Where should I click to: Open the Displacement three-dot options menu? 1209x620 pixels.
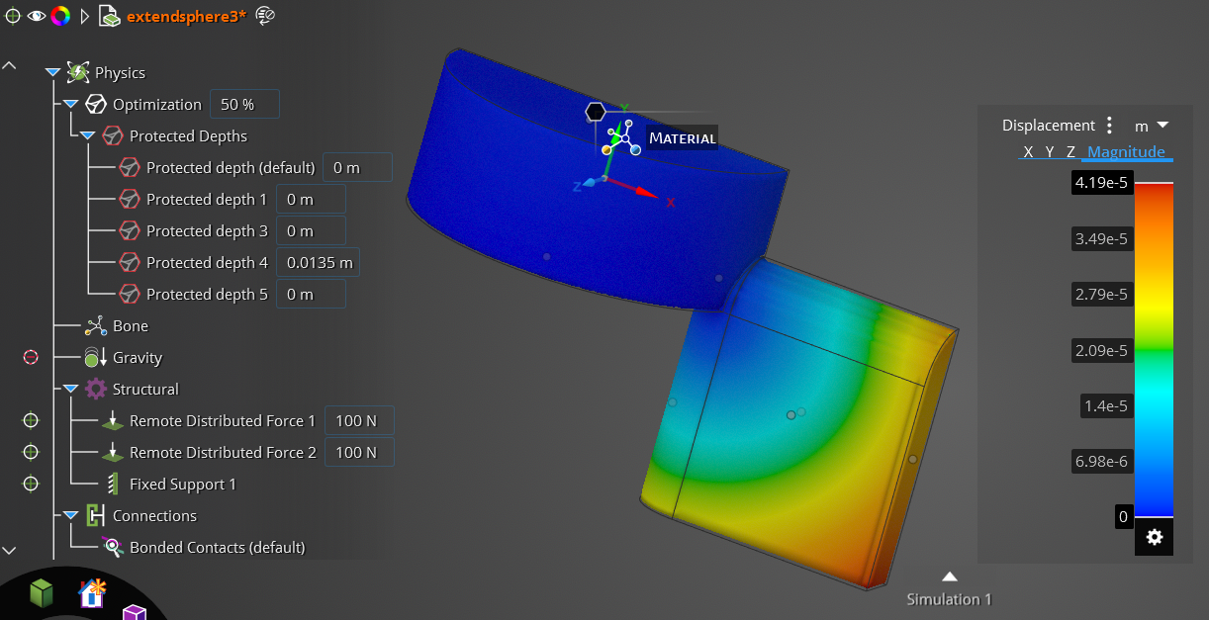(1110, 126)
